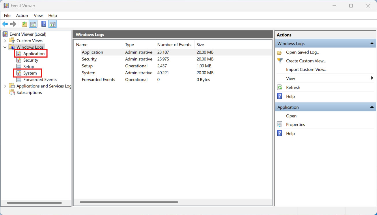Open the Action menu
The image size is (377, 215).
pos(22,16)
